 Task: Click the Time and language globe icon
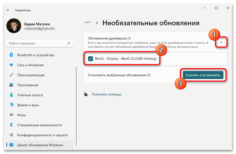click(x=11, y=105)
